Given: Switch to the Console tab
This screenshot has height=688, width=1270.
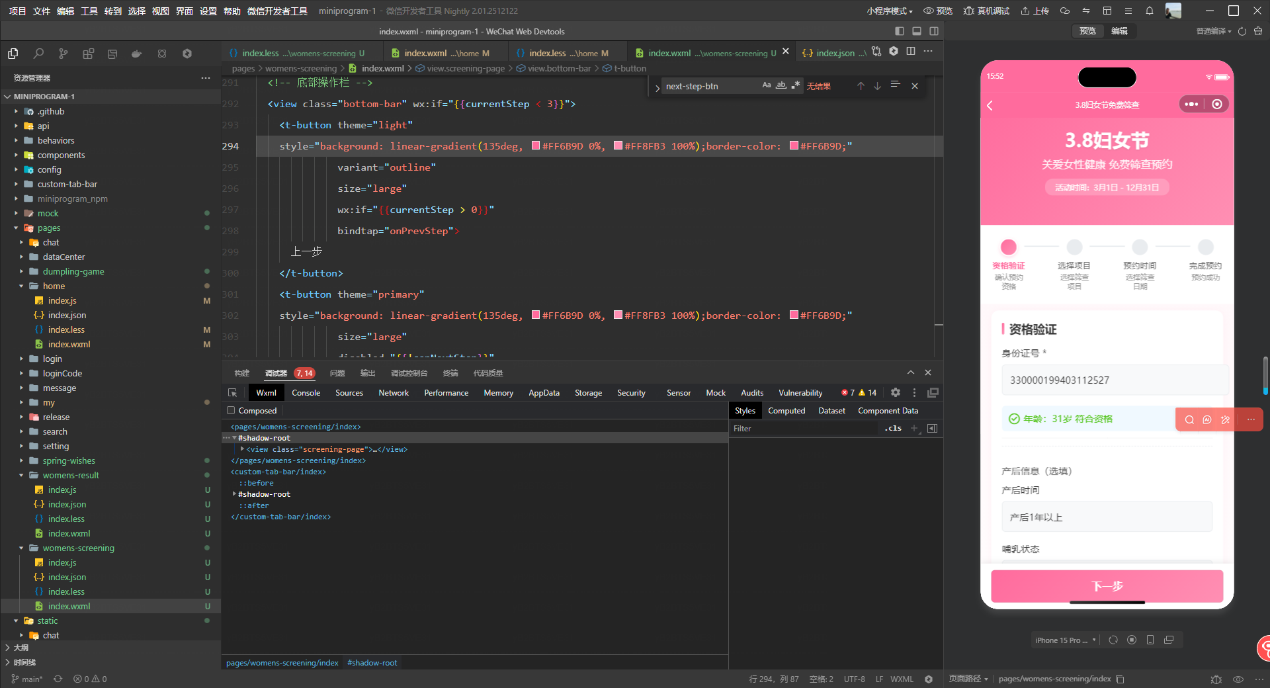Looking at the screenshot, I should [306, 393].
